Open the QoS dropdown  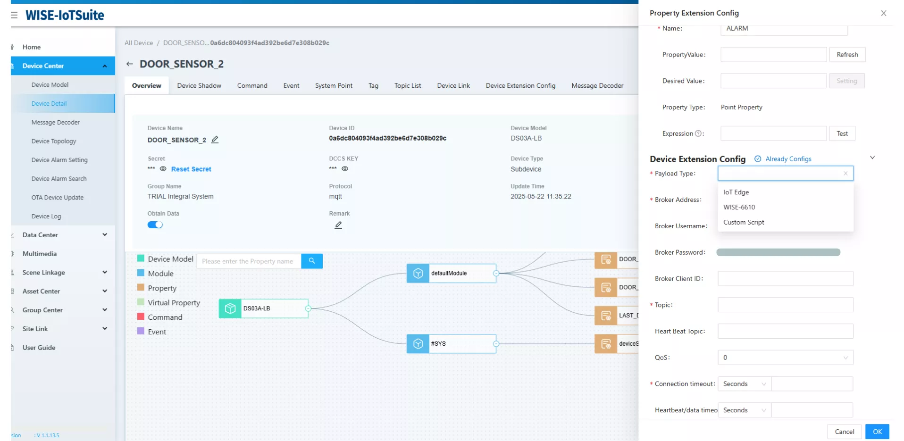786,358
